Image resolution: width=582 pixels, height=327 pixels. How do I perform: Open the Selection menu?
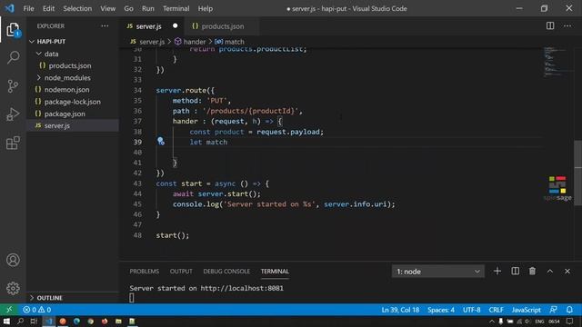pyautogui.click(x=77, y=8)
